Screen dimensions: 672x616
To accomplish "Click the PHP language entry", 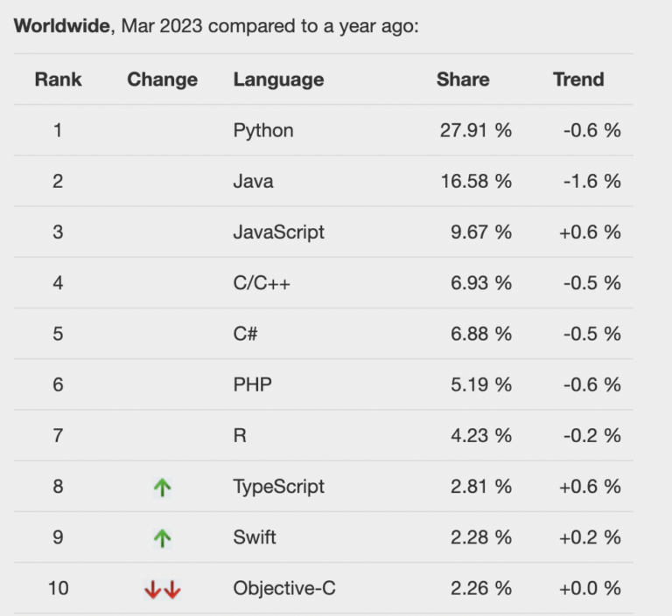I will (252, 384).
